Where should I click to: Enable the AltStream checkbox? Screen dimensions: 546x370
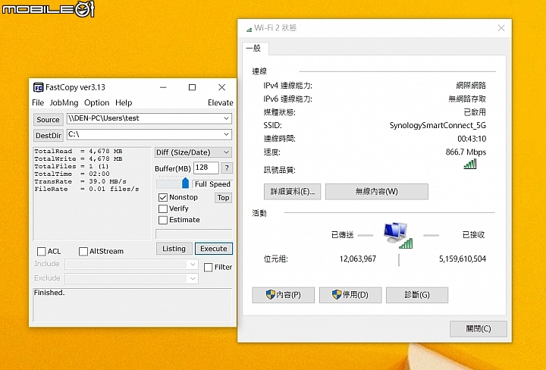[x=83, y=251]
